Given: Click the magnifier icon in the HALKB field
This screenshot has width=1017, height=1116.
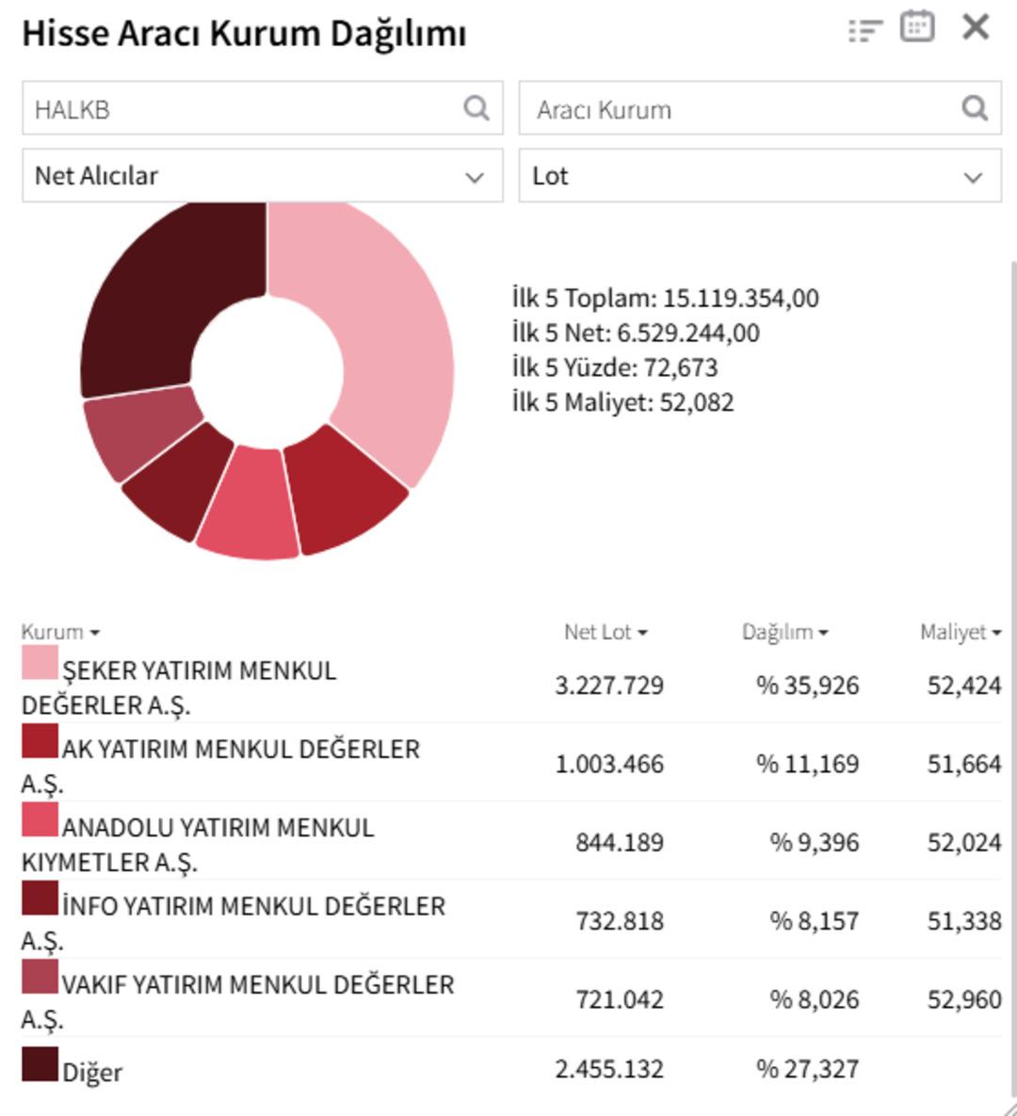Looking at the screenshot, I should coord(474,109).
